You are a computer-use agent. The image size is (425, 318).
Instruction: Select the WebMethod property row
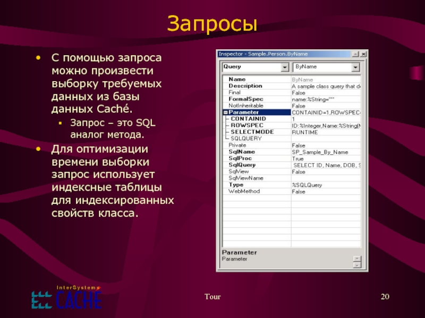[x=292, y=191]
